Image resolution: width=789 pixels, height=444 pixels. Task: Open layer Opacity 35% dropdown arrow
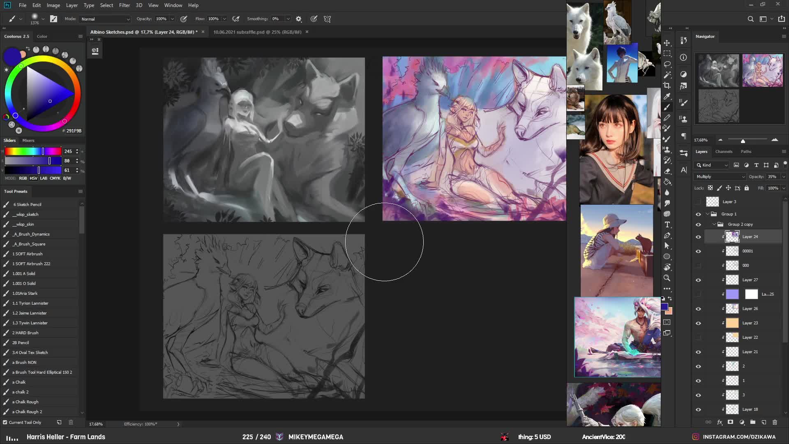click(x=783, y=176)
